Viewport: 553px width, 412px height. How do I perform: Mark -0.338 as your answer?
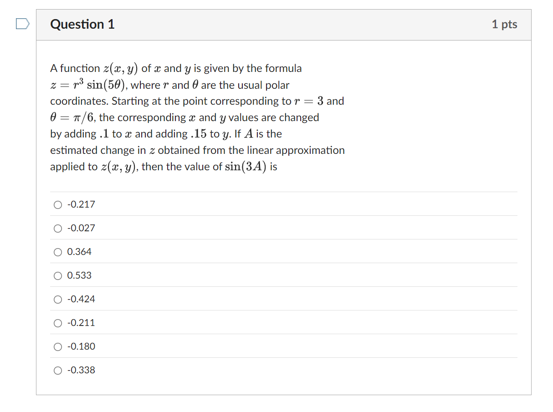click(x=58, y=370)
